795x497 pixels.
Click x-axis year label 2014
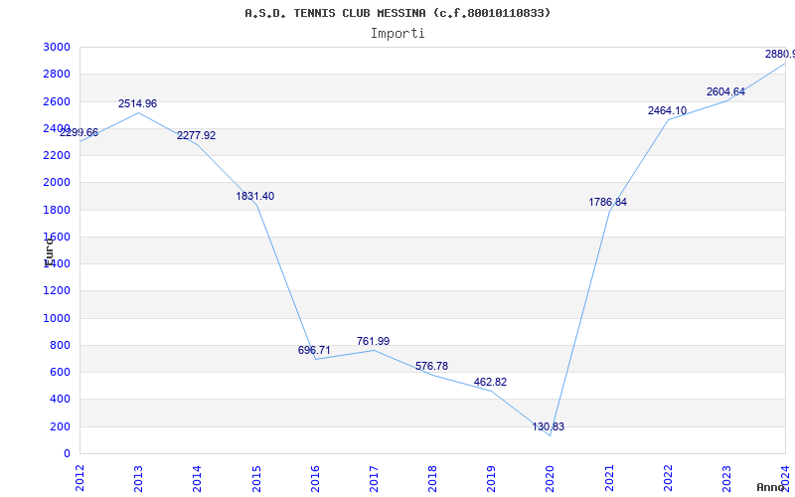pos(197,478)
